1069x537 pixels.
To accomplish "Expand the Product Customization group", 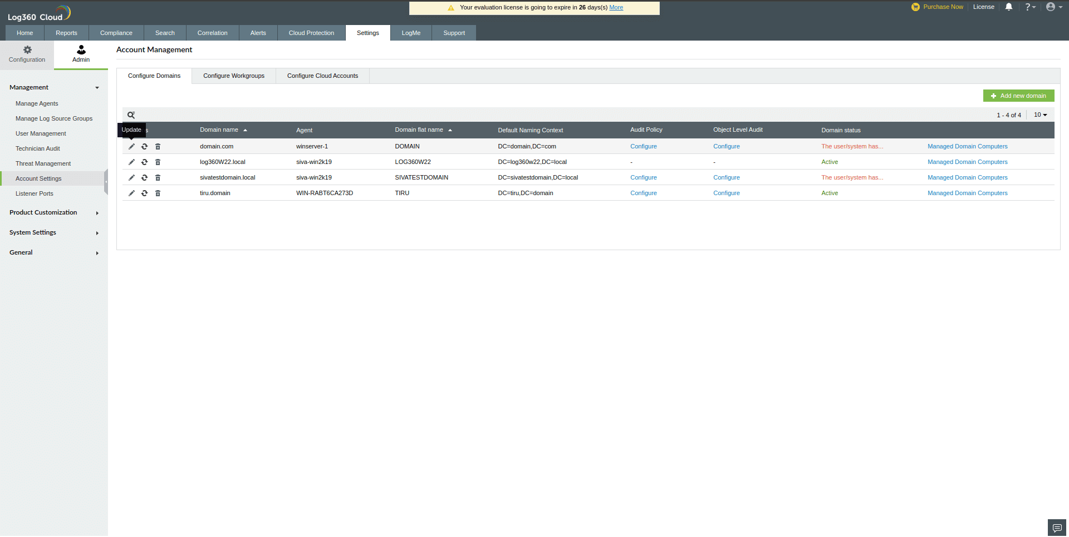I will [54, 212].
